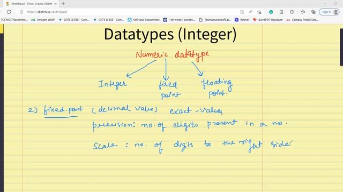Open the Relevel bookmark
Viewport: 343px width, 192px height.
pos(242,20)
